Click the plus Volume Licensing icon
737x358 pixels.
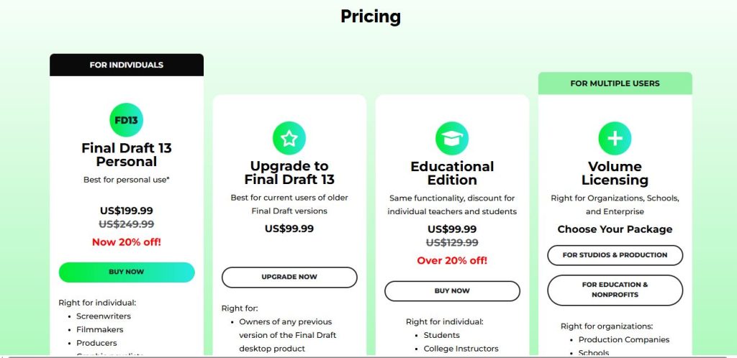tap(615, 139)
